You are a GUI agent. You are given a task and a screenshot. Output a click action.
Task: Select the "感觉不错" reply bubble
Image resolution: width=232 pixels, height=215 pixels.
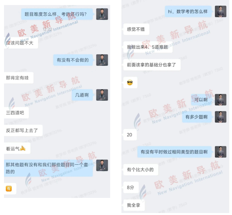[x=136, y=29]
